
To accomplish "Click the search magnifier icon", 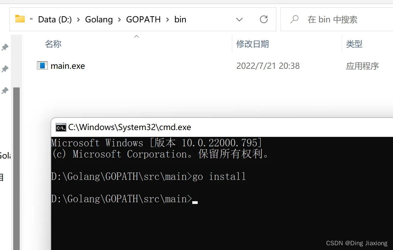I will (294, 19).
